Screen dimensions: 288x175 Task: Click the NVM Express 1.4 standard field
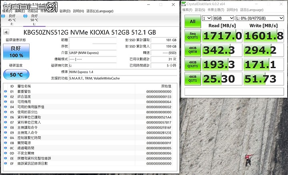[123, 72]
